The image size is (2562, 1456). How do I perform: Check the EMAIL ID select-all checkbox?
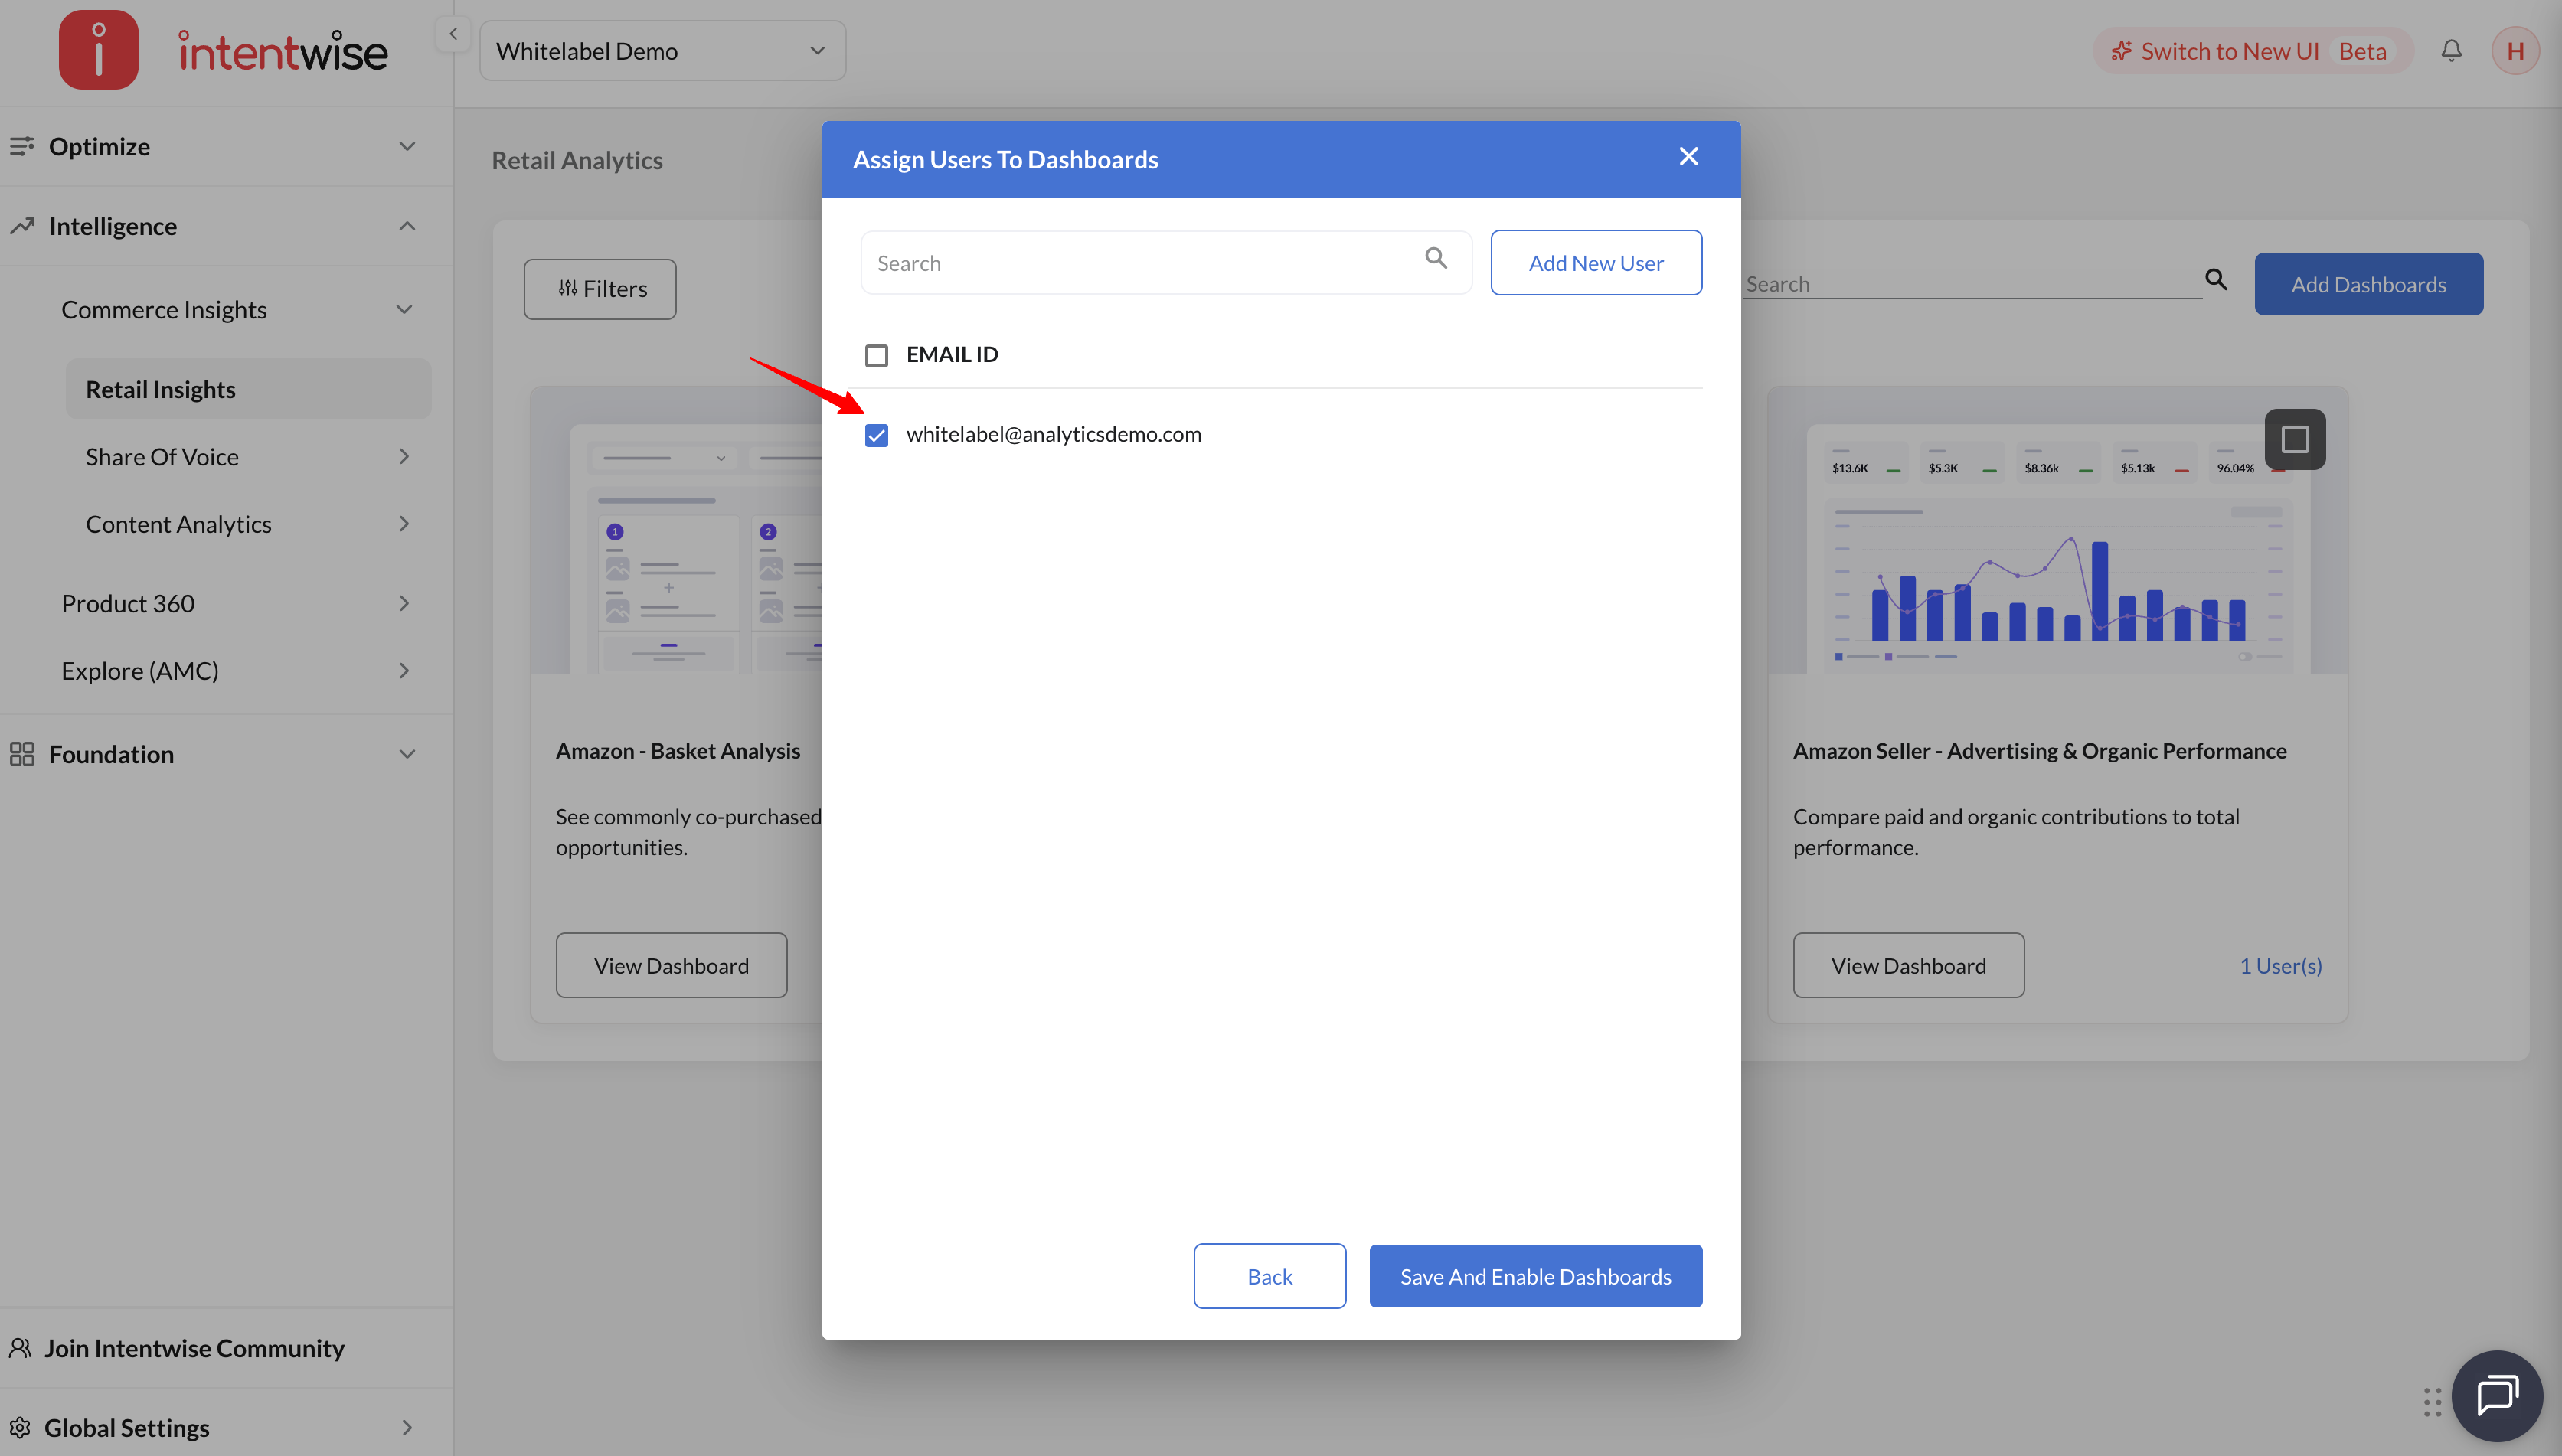(x=877, y=355)
